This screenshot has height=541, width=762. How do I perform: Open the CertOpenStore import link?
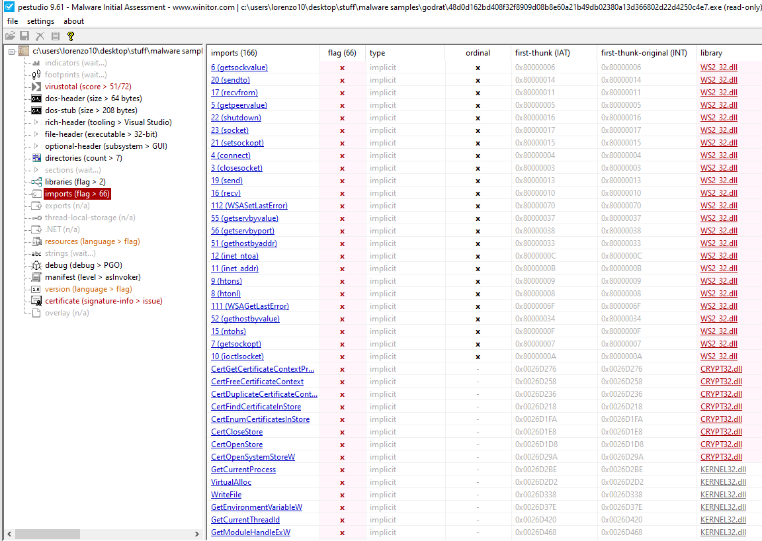click(x=237, y=444)
